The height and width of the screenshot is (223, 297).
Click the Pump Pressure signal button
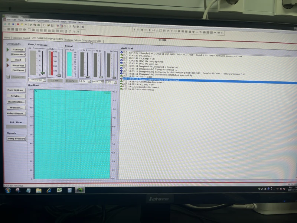pos(16,139)
